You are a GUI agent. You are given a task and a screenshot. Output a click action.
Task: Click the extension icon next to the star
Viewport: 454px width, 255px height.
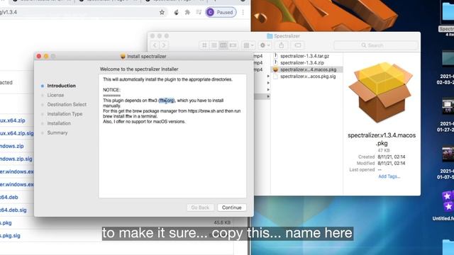click(x=176, y=12)
